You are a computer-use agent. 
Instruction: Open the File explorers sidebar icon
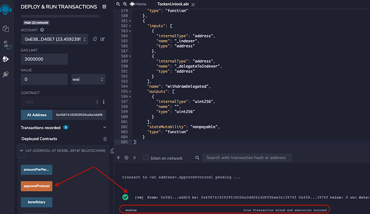pyautogui.click(x=6, y=29)
